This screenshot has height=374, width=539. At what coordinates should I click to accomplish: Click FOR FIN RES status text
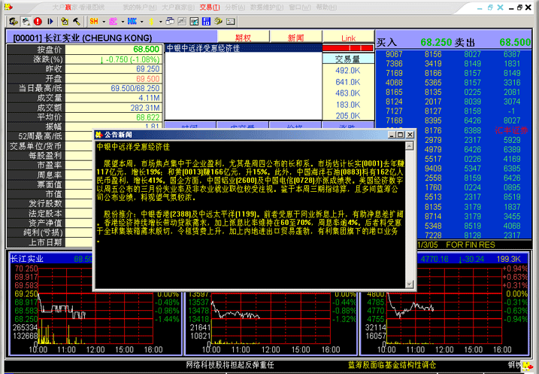tap(471, 245)
